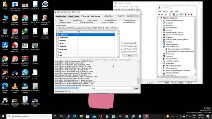Screen dimensions: 212x119
Task: Launch Wondershare Filmora shortcut
Action: pos(25,88)
